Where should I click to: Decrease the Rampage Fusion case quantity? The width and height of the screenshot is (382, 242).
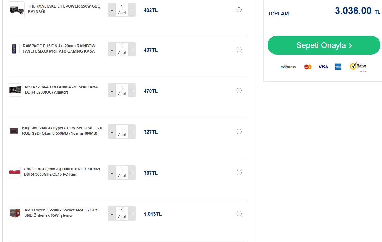[x=112, y=50]
